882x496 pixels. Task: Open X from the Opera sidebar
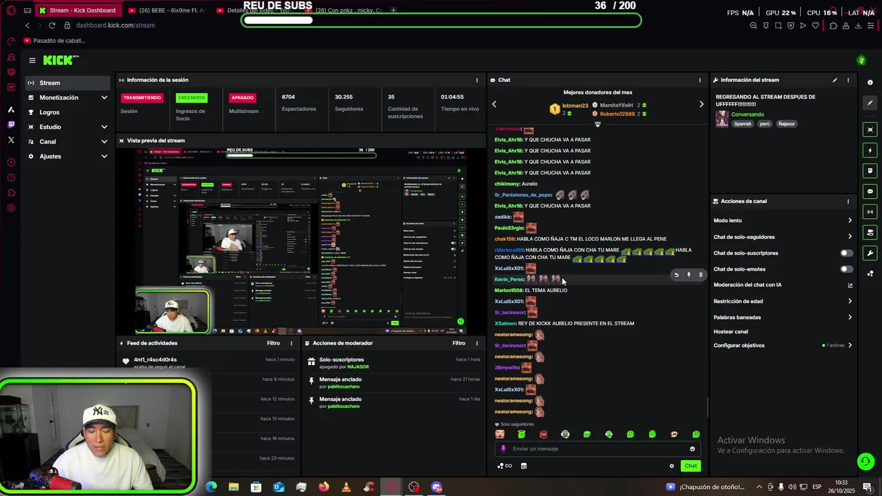[x=11, y=140]
